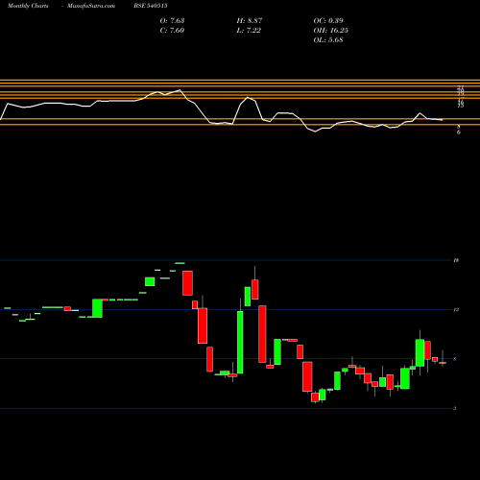
Task: Click the '12' price axis label
Action: pos(456,310)
